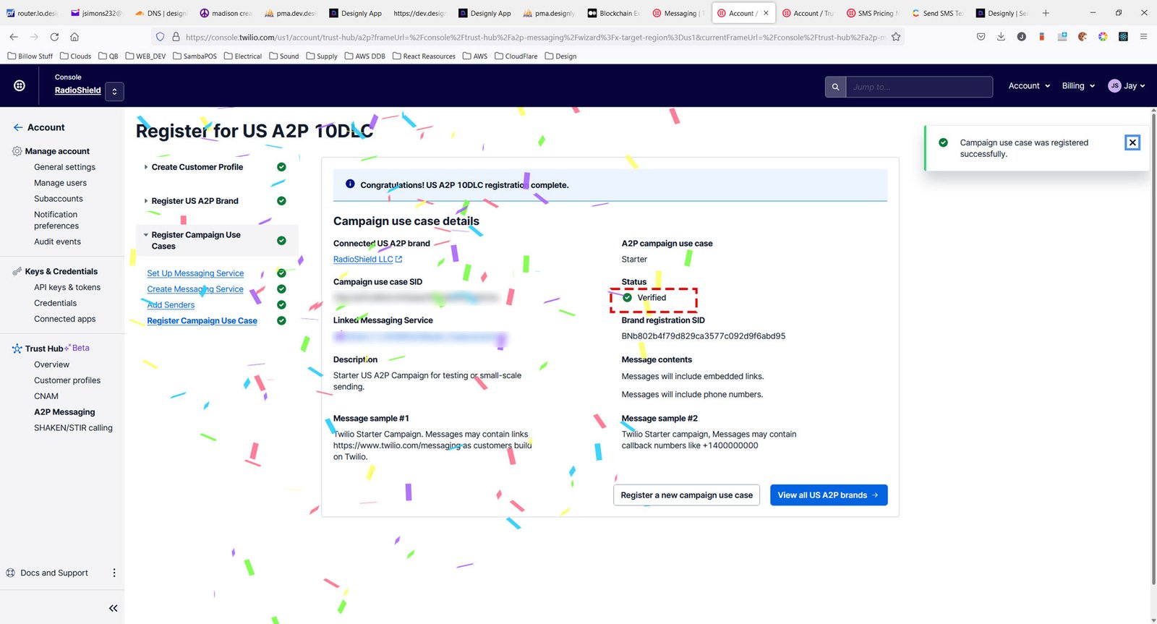Image resolution: width=1157 pixels, height=624 pixels.
Task: Click the search magnifier icon in console header
Action: (x=835, y=87)
